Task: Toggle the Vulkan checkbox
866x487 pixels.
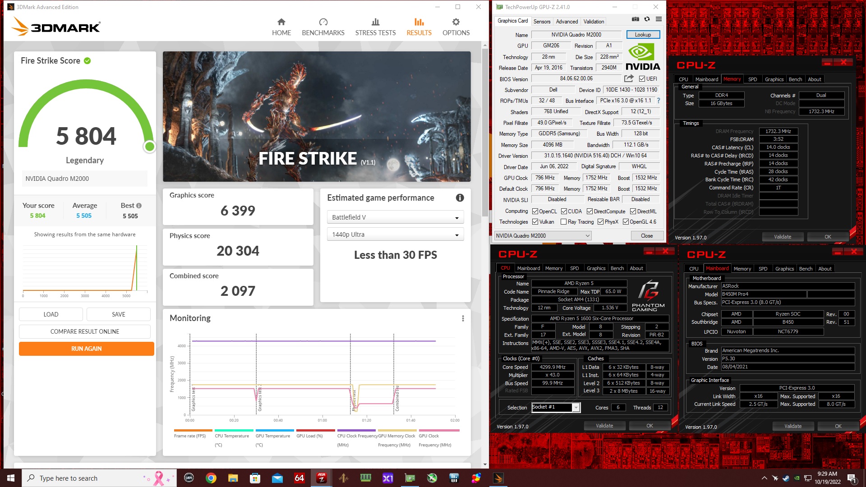Action: tap(535, 222)
